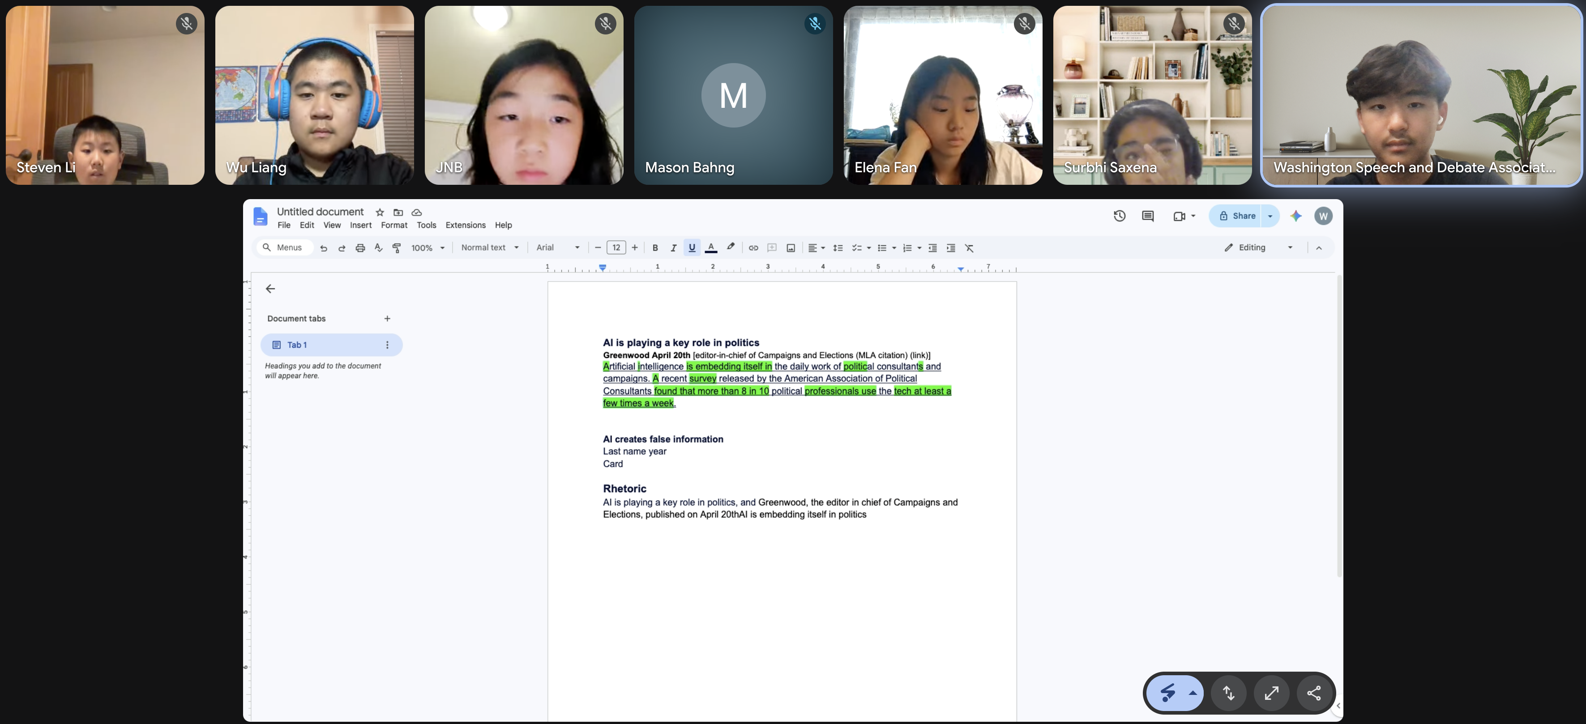The height and width of the screenshot is (724, 1586).
Task: Print the document using printer icon
Action: pos(360,248)
